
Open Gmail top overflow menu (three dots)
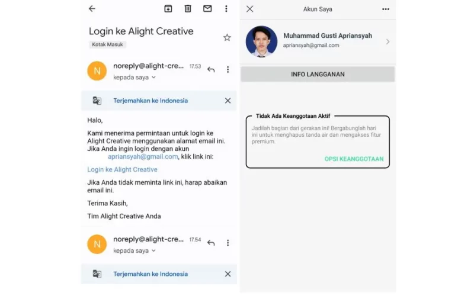226,8
